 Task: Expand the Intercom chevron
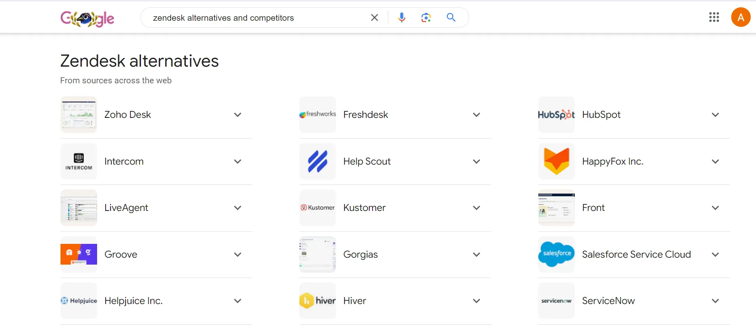point(238,162)
